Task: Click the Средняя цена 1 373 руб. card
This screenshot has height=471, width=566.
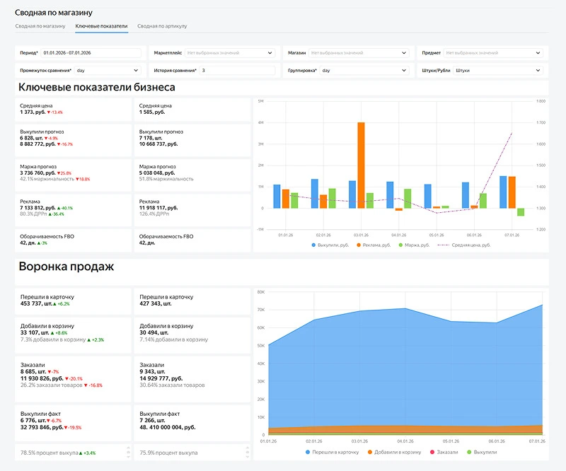Action: coord(74,110)
